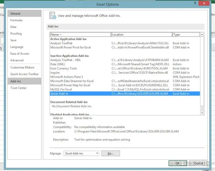Select Analysis ToolPak add-in row

tap(125, 43)
